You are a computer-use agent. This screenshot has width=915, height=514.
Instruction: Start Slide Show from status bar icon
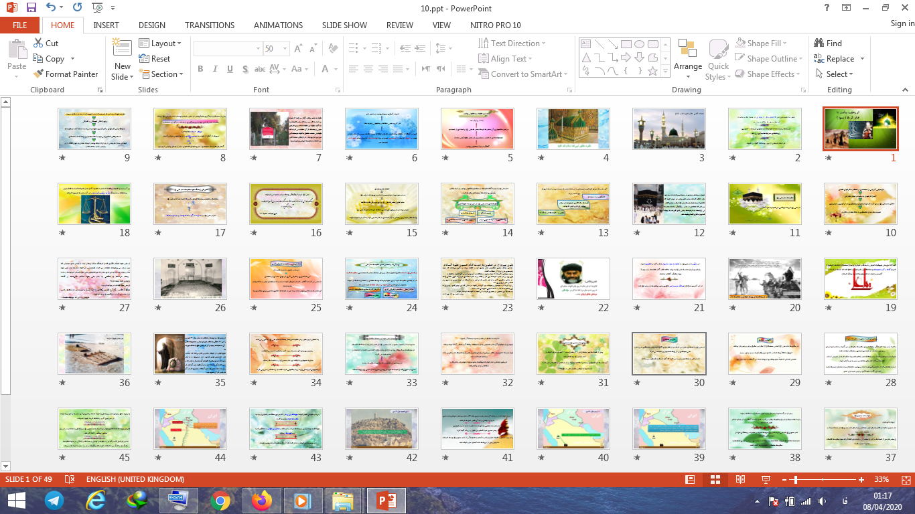coord(766,480)
